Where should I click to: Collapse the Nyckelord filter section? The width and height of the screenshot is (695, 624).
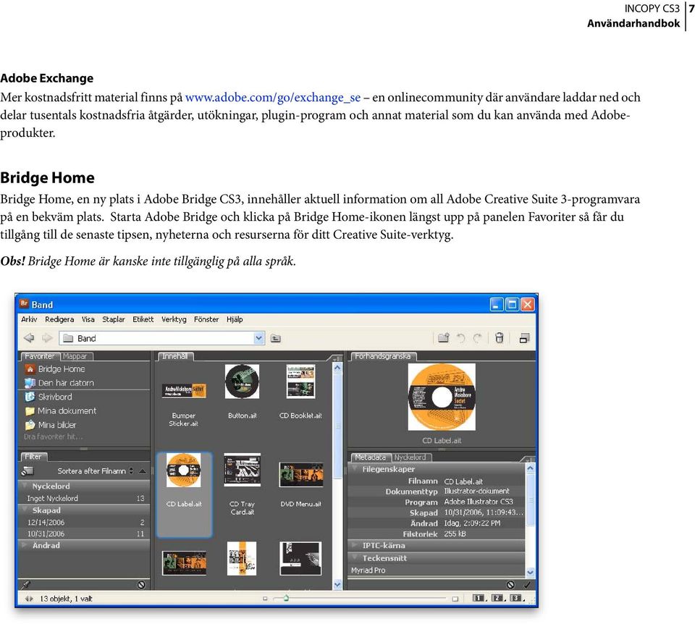25,486
